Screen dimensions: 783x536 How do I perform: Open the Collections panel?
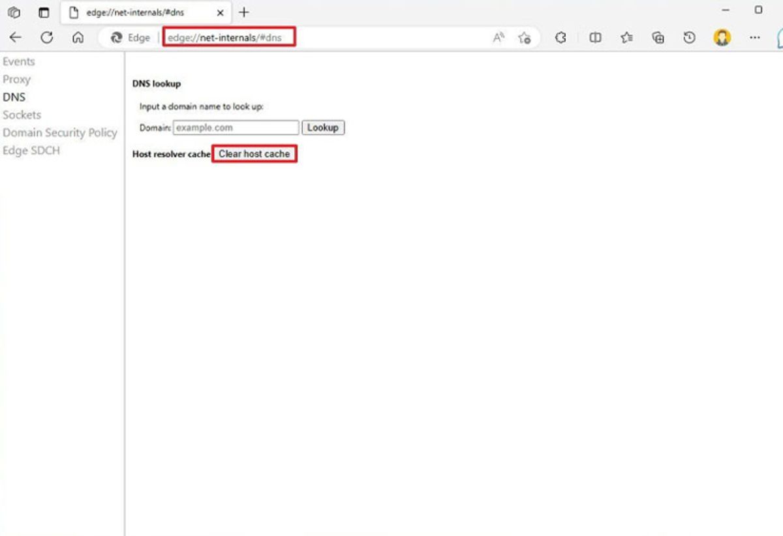click(x=658, y=38)
